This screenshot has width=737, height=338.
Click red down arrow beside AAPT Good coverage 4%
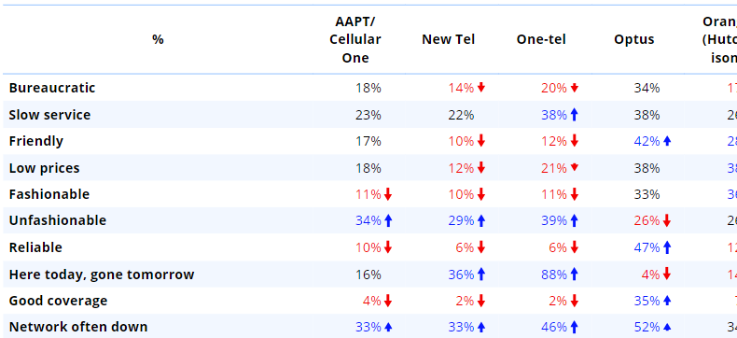(388, 301)
